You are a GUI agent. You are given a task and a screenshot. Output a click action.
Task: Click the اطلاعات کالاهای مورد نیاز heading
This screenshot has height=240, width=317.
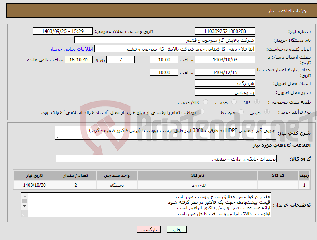[x=281, y=145]
